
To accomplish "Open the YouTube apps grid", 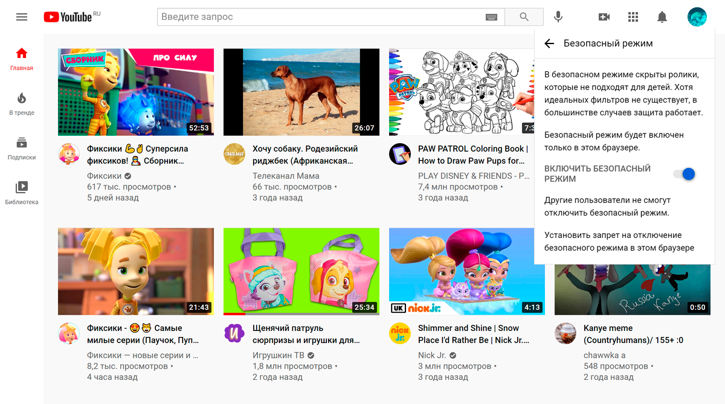I will [x=633, y=17].
